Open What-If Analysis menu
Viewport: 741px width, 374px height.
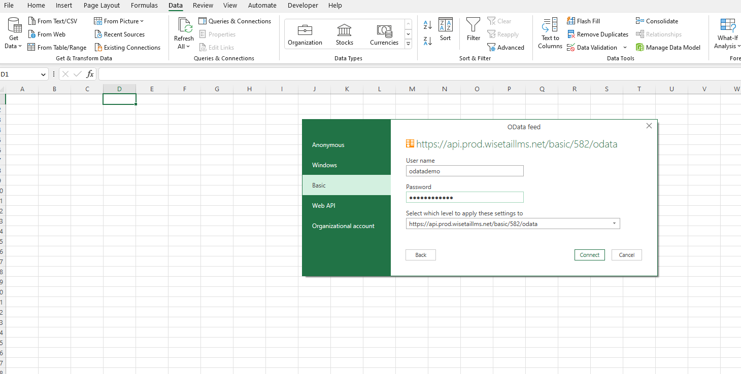(727, 33)
